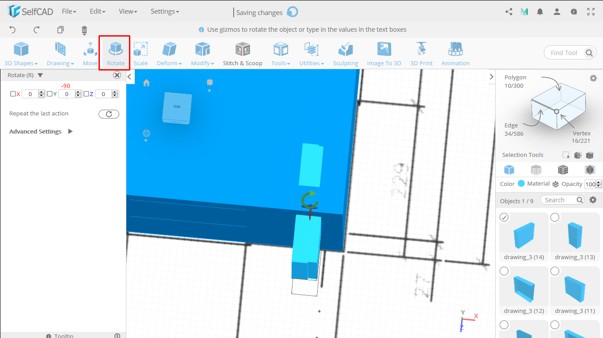This screenshot has height=338, width=603.
Task: Click the Copy object icon
Action: (x=61, y=30)
